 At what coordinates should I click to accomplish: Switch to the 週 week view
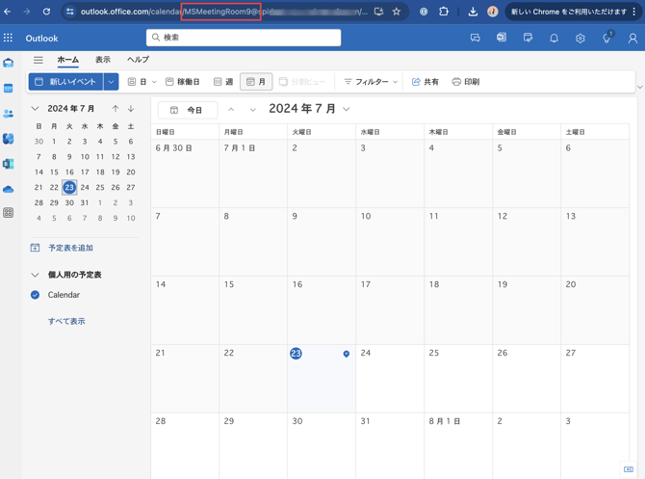coord(223,82)
